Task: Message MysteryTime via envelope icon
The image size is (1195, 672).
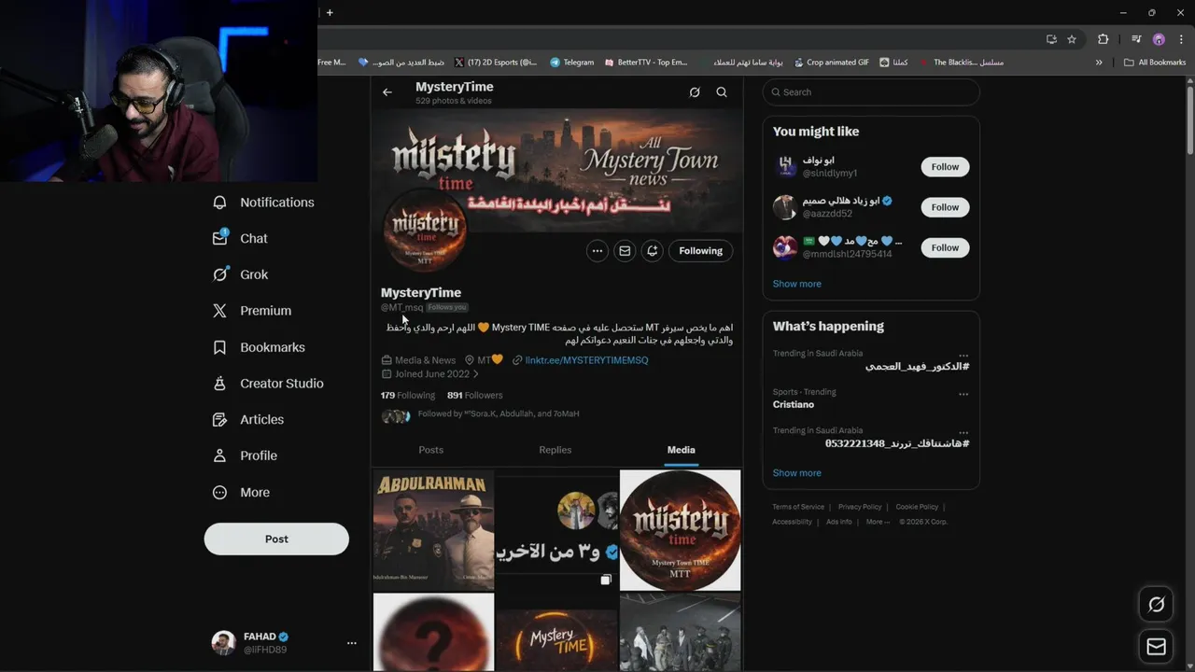Action: (625, 251)
